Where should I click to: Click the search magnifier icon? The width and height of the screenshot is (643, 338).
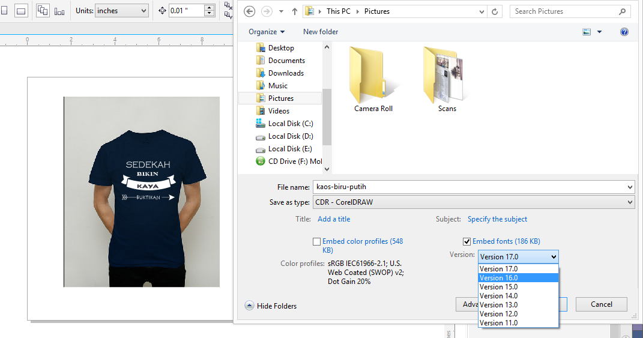pos(622,11)
